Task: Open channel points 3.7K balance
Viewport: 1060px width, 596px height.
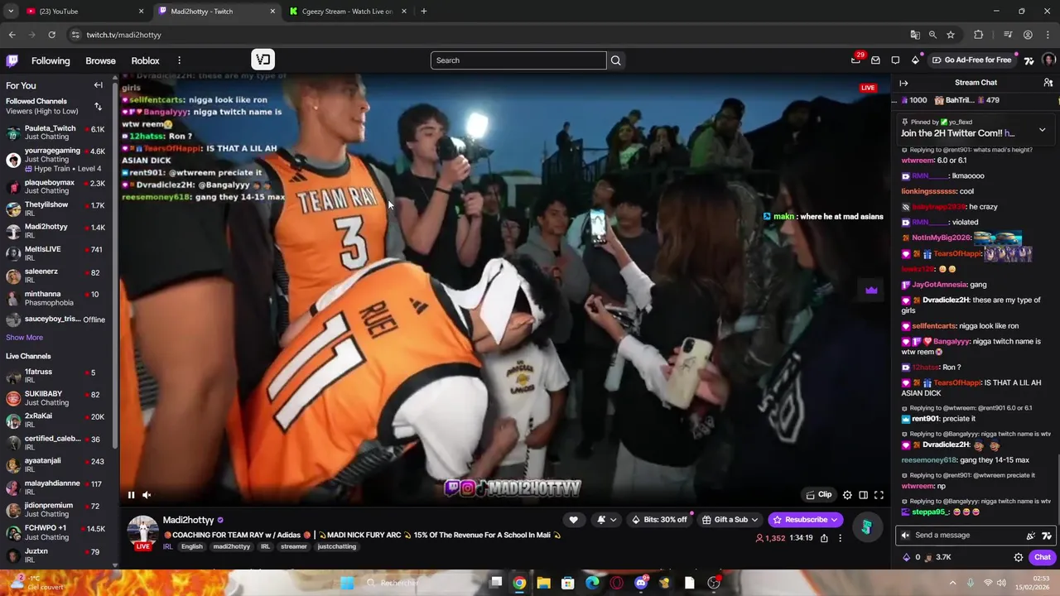Action: click(937, 557)
